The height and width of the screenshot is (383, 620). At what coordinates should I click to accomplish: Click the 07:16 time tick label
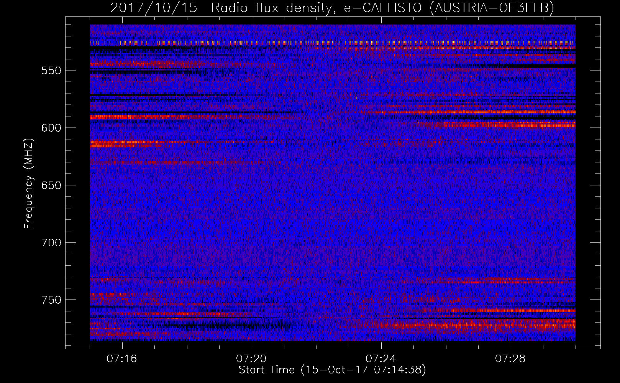click(x=121, y=359)
